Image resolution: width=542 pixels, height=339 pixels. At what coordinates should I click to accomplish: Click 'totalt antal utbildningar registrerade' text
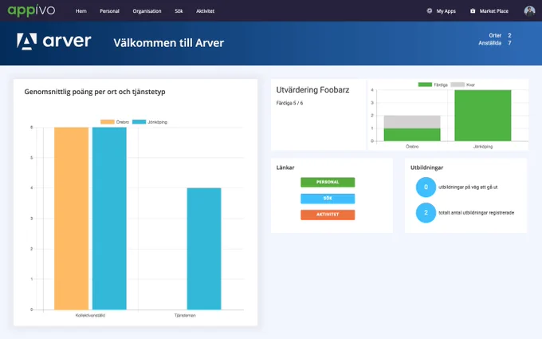click(477, 213)
